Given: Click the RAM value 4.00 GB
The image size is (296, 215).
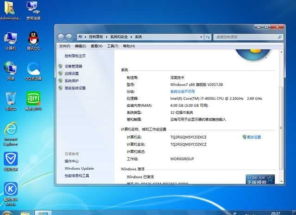Looking at the screenshot, I should point(189,105).
